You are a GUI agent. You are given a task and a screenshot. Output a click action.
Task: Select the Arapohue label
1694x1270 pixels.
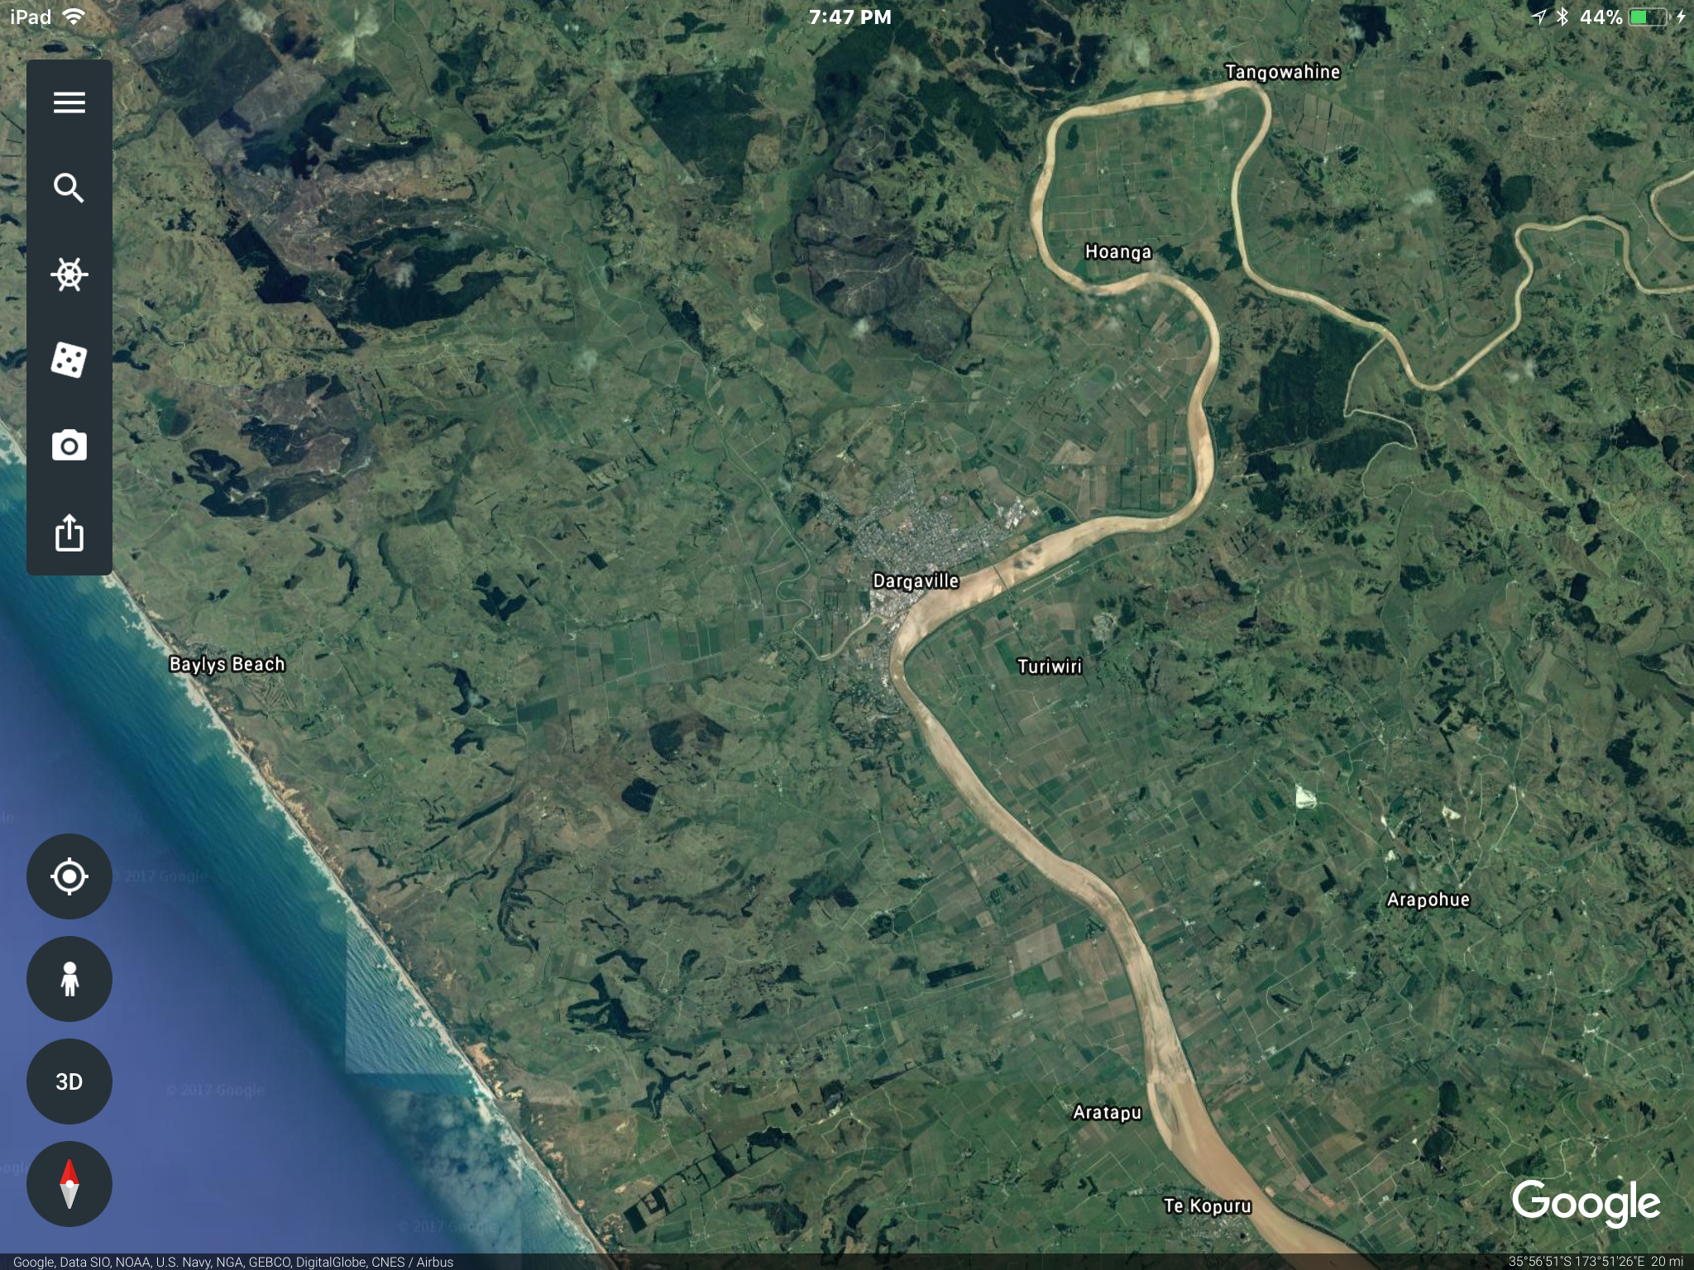[x=1428, y=900]
